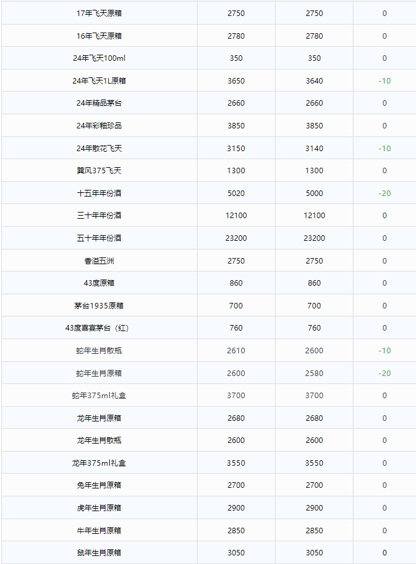Select the 5000 price value

coord(314,194)
